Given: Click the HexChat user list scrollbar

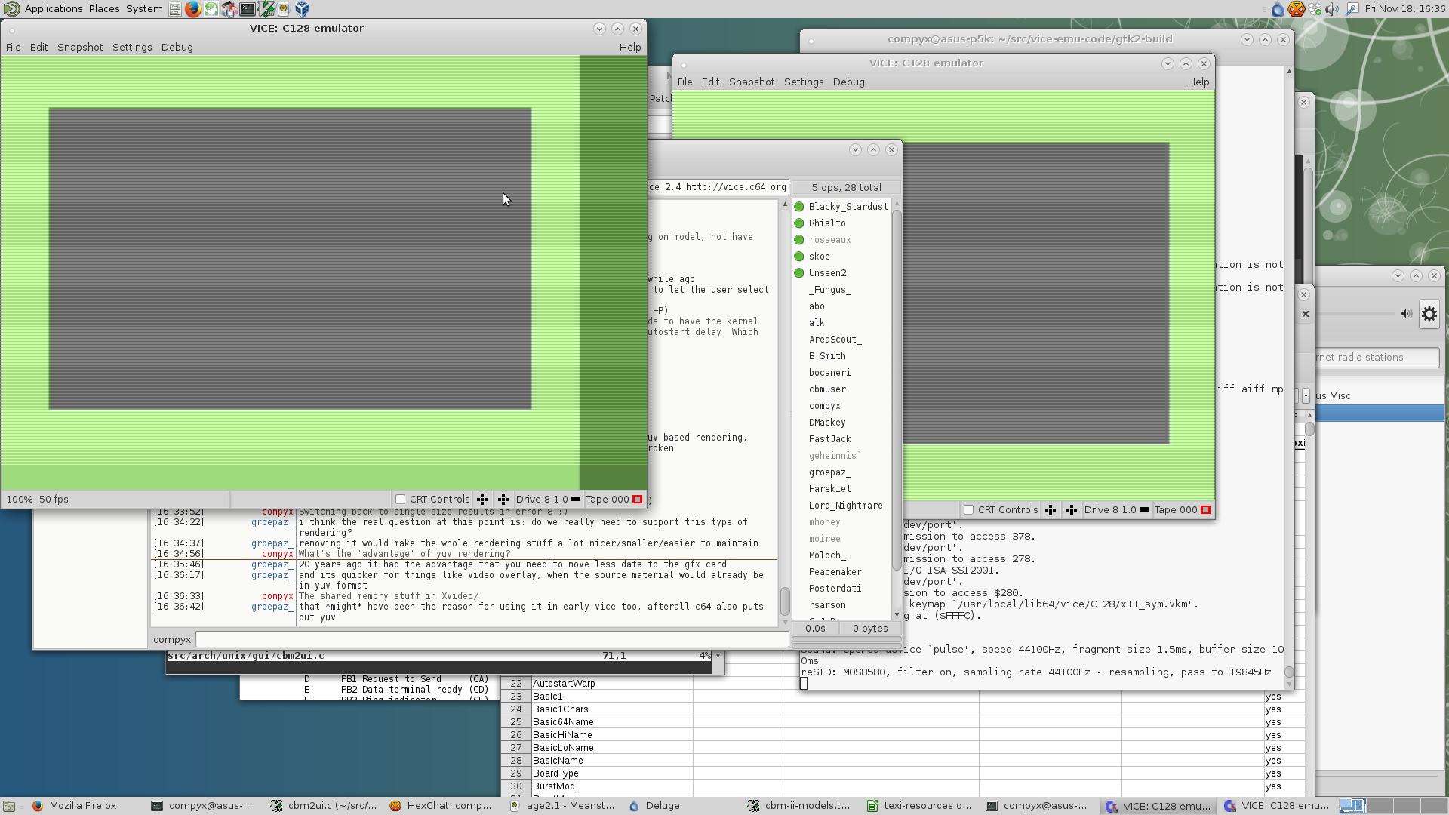Looking at the screenshot, I should (x=897, y=389).
